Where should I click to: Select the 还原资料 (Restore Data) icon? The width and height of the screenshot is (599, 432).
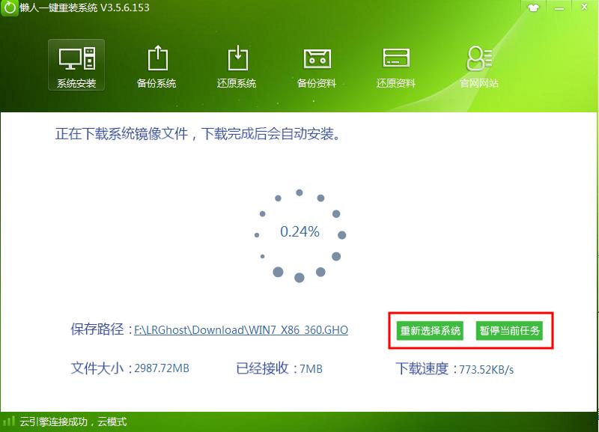tap(395, 64)
